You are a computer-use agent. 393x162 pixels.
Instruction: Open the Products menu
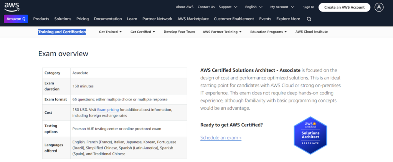[41, 19]
